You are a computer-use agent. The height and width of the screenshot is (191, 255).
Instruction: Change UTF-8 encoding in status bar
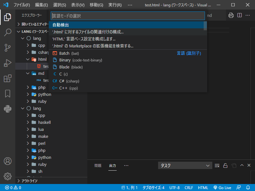pos(174,187)
